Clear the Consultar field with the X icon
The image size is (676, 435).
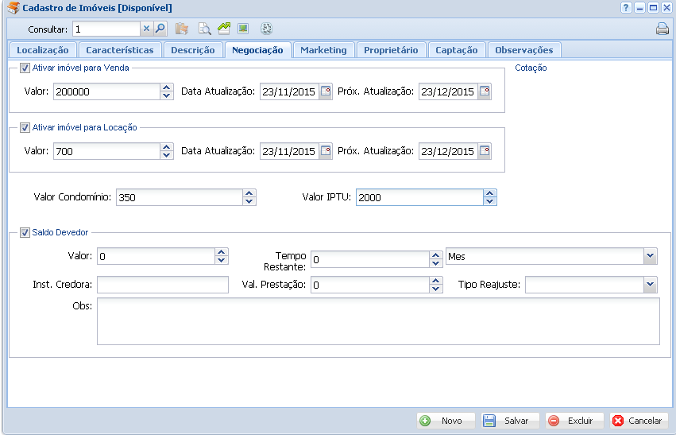[146, 29]
